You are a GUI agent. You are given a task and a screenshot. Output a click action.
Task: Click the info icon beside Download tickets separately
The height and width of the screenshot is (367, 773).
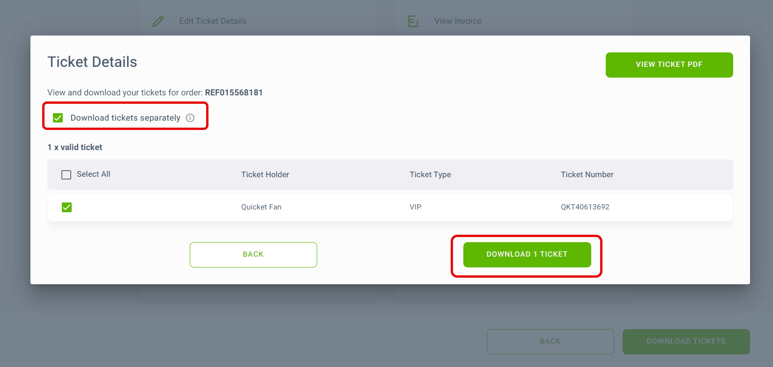190,118
